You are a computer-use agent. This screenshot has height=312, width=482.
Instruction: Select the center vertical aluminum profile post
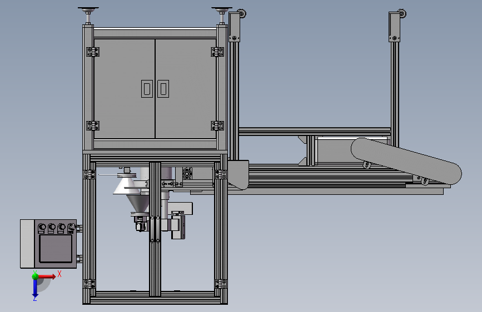coord(155,229)
